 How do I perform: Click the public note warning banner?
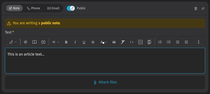click(105, 23)
